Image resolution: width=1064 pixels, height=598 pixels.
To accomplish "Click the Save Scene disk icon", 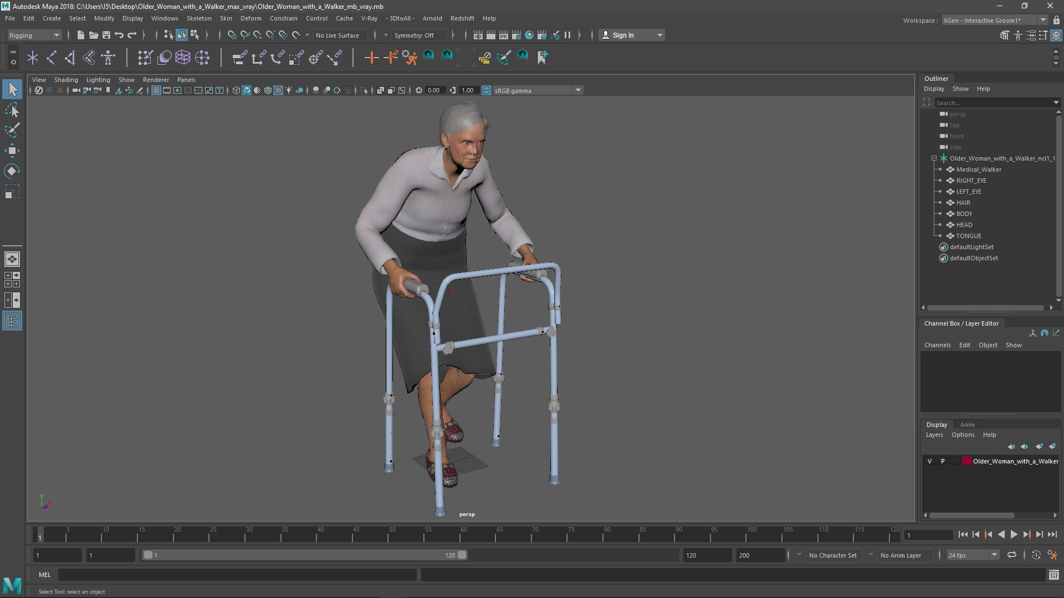I will 106,35.
